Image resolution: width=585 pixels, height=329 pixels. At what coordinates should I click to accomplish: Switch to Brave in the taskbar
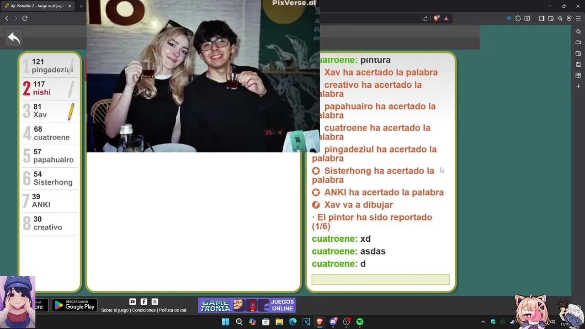point(319,322)
